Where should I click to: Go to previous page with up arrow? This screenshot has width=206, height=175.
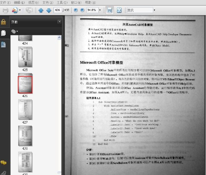click(x=41, y=10)
